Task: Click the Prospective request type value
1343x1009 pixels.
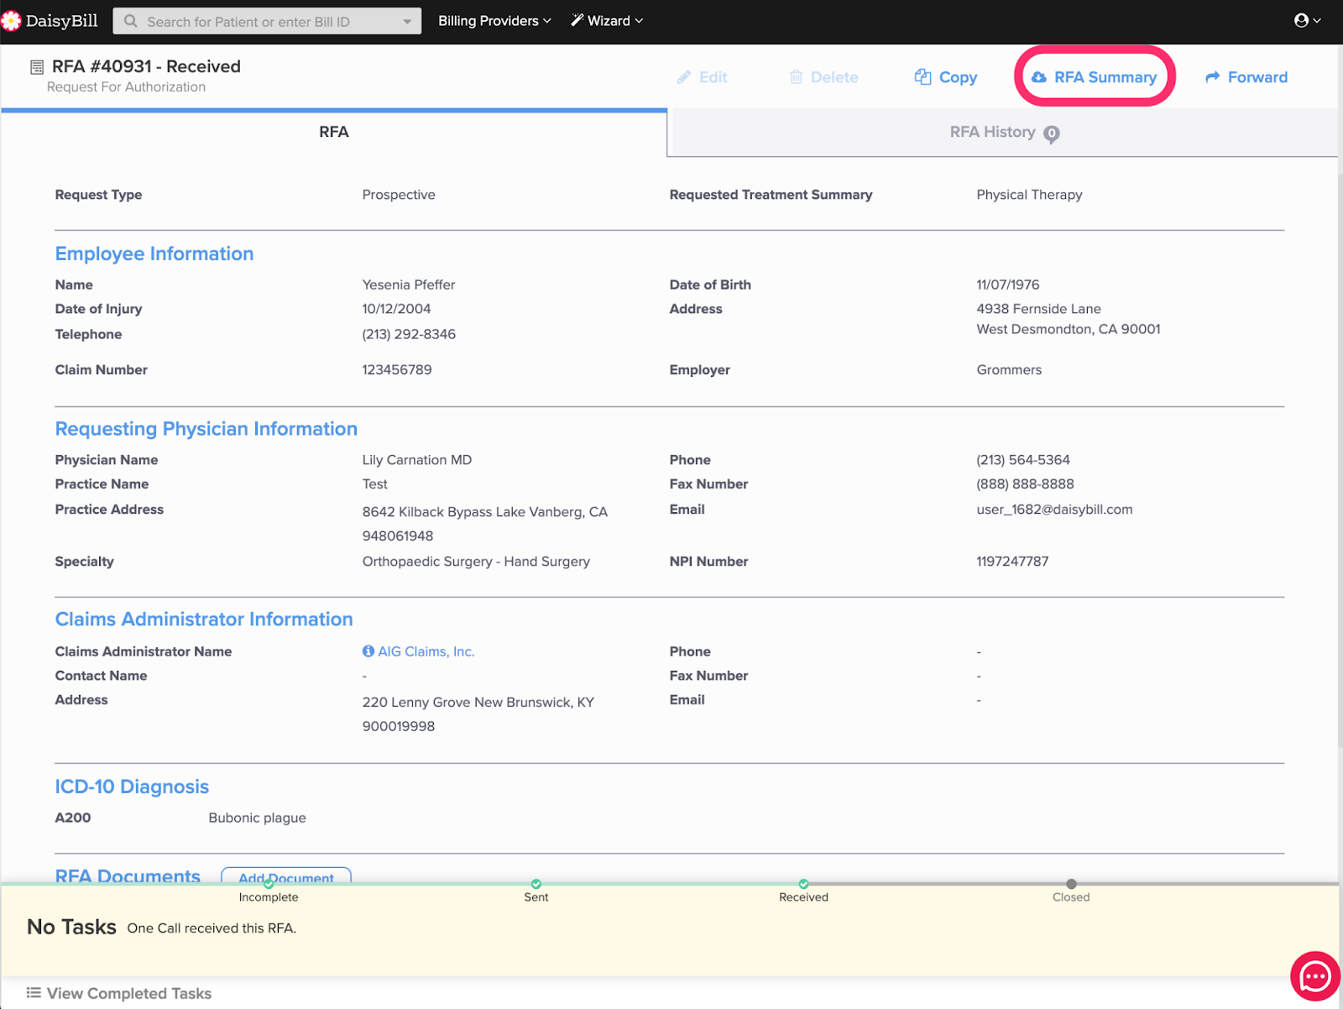Action: (399, 195)
